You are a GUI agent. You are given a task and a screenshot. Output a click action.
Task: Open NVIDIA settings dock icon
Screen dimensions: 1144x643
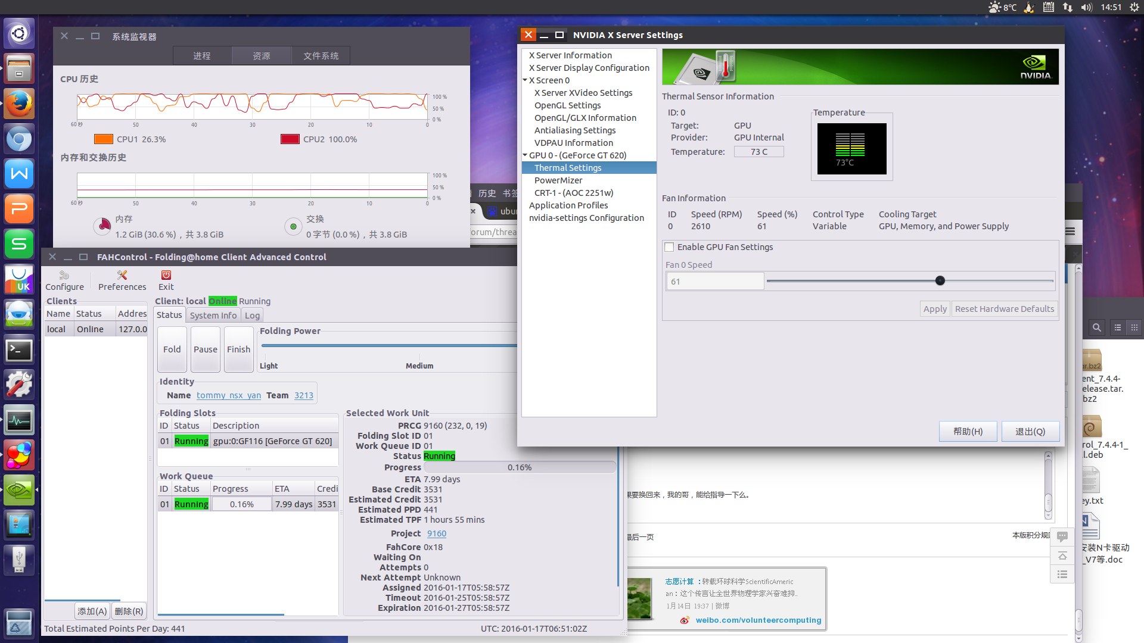click(x=19, y=490)
